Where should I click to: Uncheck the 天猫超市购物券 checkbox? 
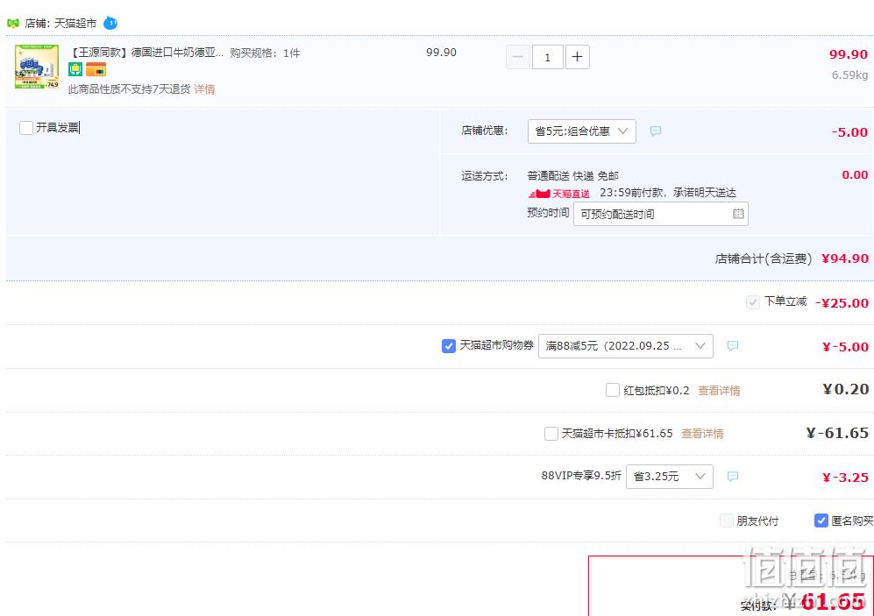(449, 346)
